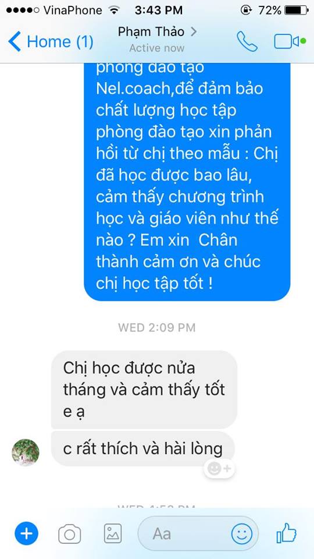Tap the Wi-Fi signal icon in status bar
Image resolution: width=314 pixels, height=559 pixels.
pyautogui.click(x=113, y=10)
